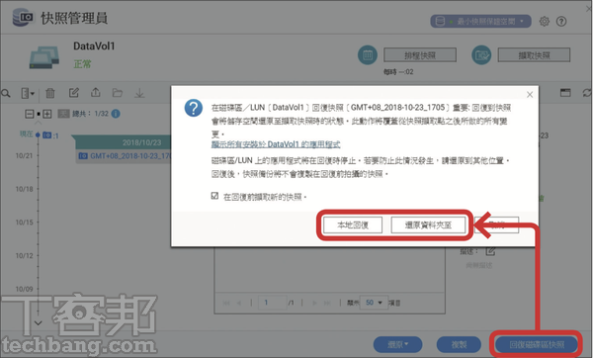Go to next page in pager

[314, 303]
